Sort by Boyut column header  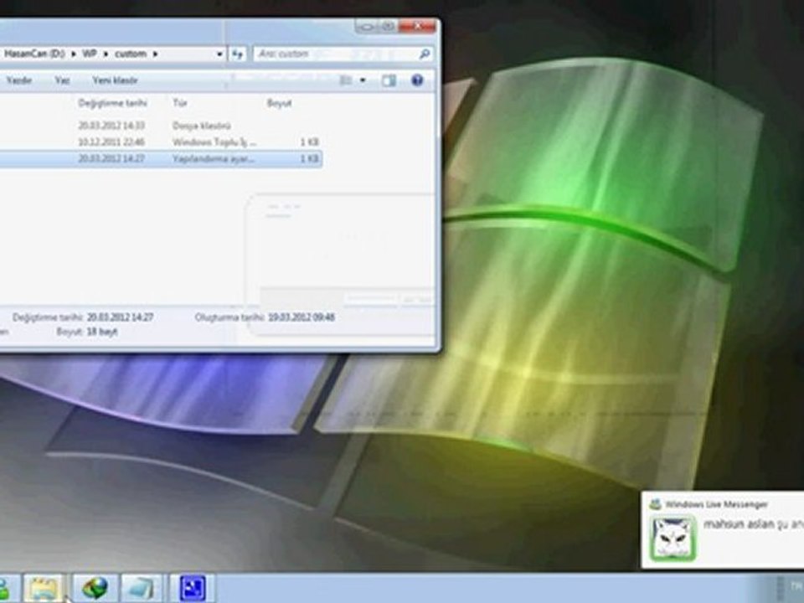[x=279, y=103]
